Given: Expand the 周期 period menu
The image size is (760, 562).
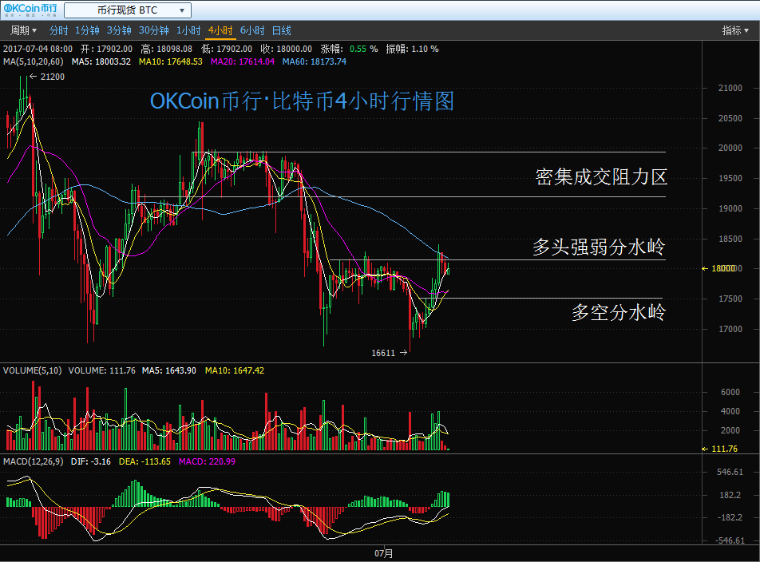Looking at the screenshot, I should point(23,31).
